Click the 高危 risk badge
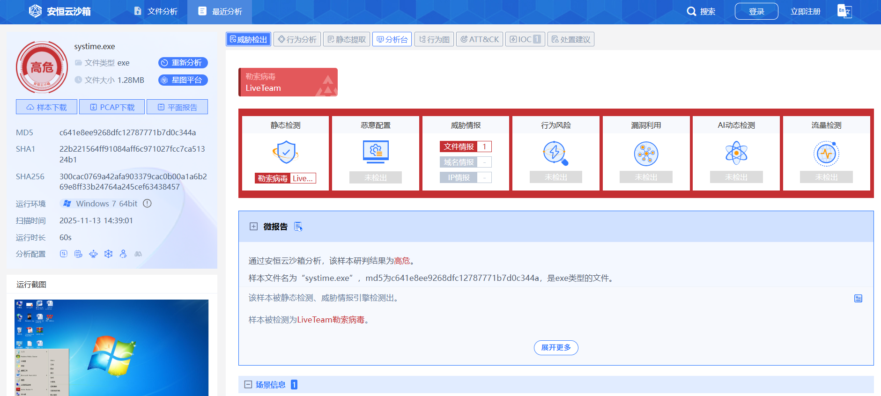This screenshot has height=396, width=881. (x=42, y=67)
